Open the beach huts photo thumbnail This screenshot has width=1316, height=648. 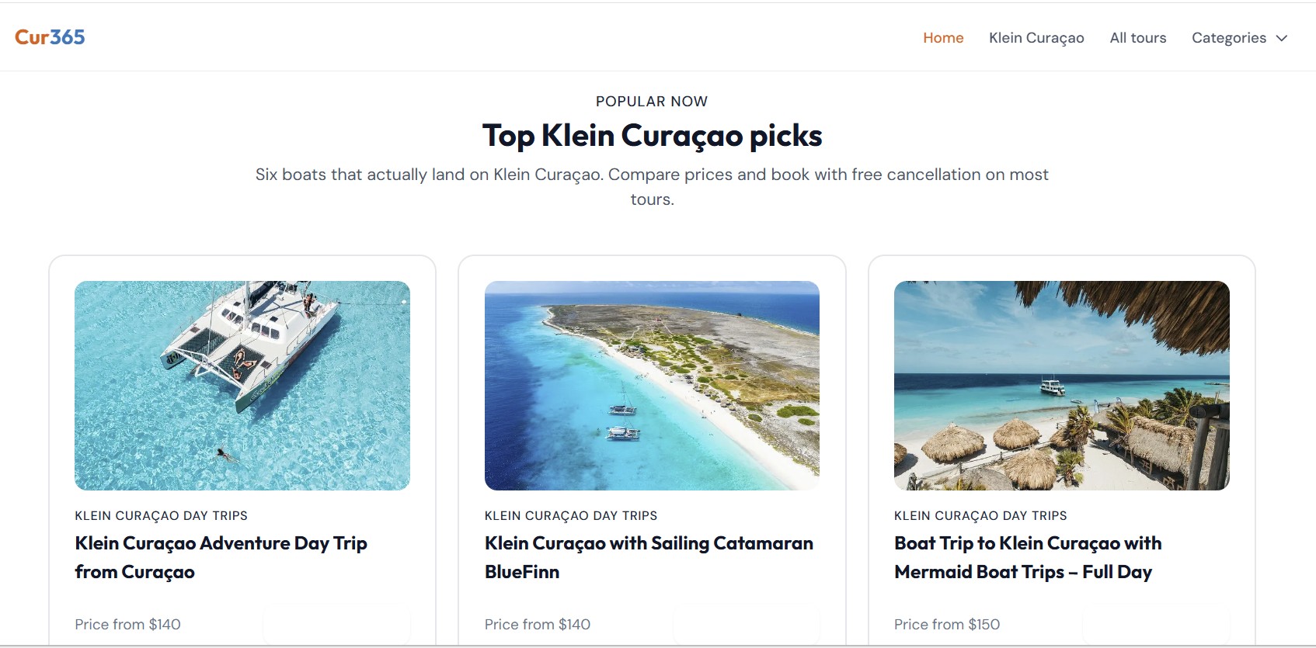click(x=1062, y=386)
